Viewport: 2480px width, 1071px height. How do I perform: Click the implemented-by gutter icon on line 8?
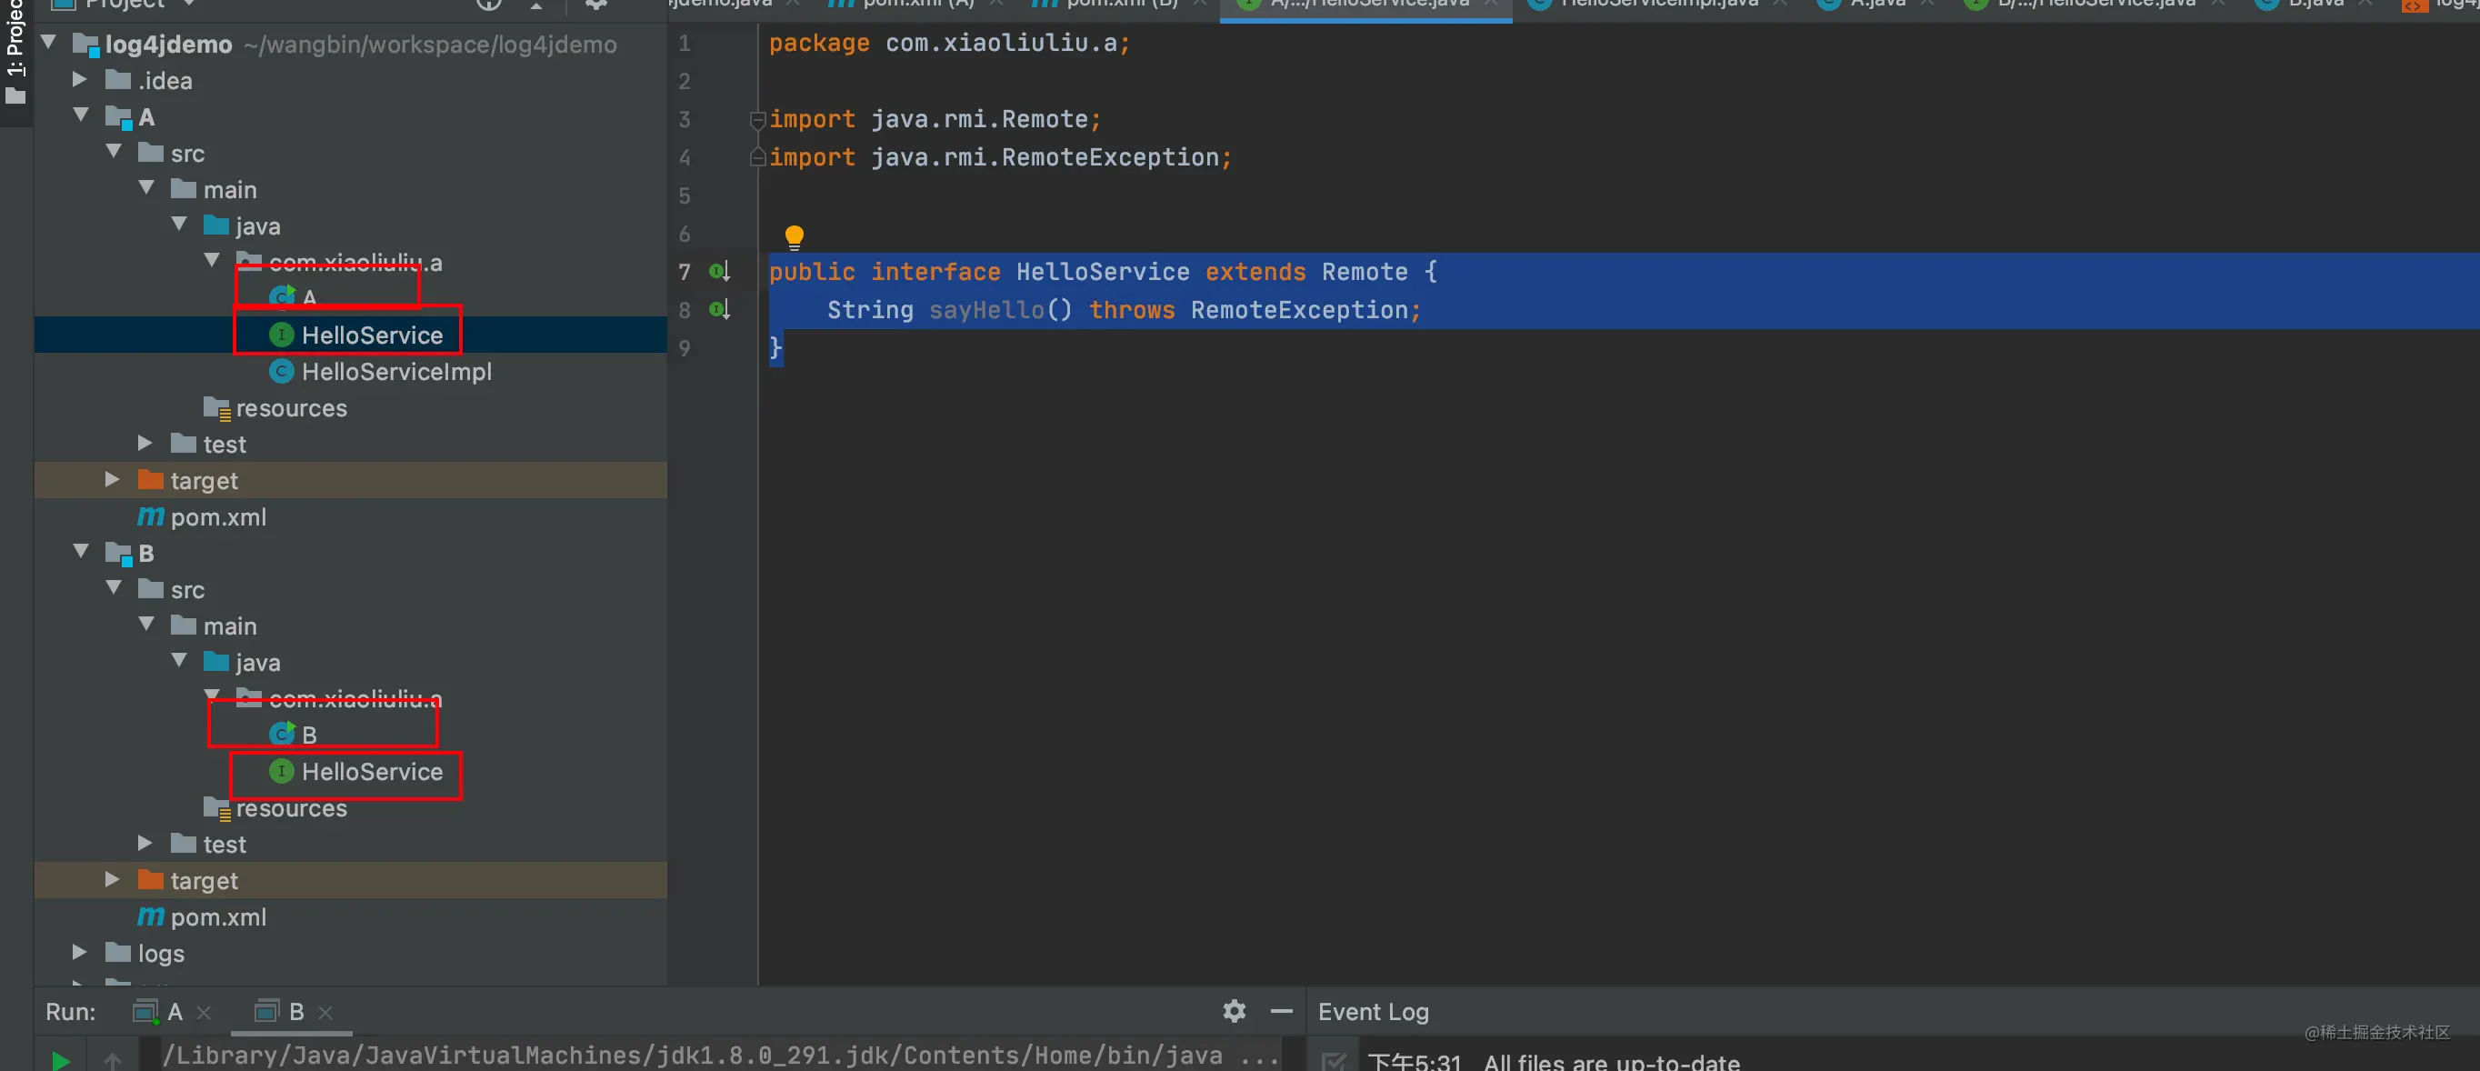(x=719, y=309)
